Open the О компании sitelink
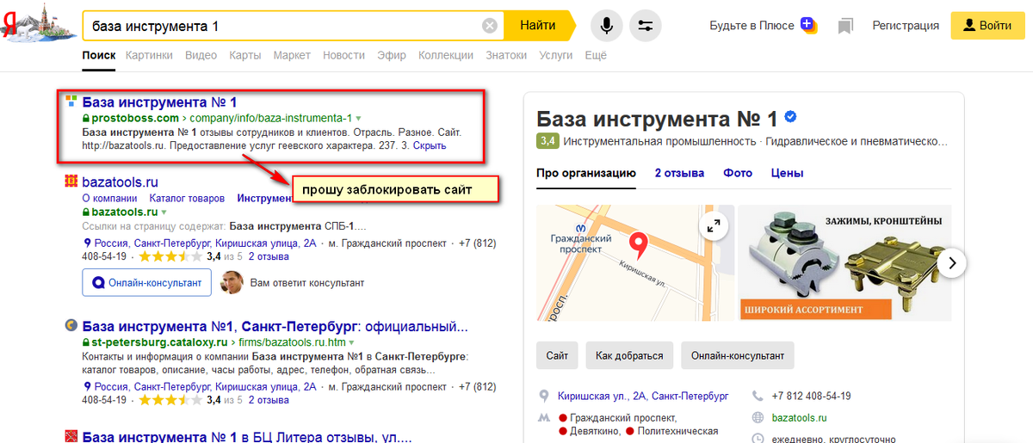 (x=109, y=198)
